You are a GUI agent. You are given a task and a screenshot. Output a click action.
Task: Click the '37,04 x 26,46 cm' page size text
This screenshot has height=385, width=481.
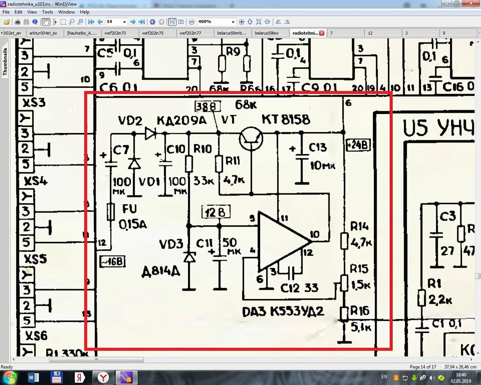click(460, 367)
